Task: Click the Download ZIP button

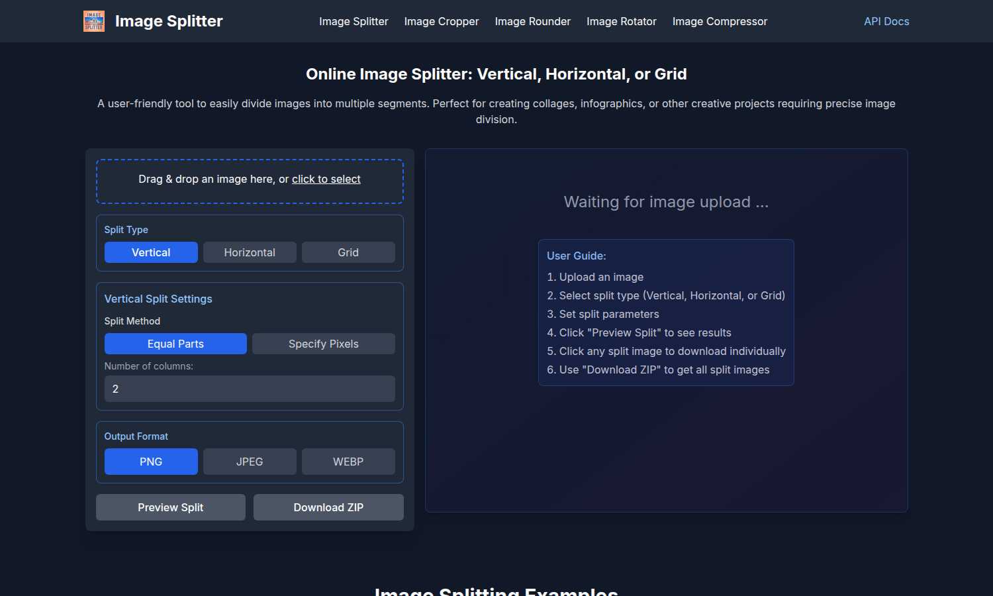Action: tap(328, 507)
